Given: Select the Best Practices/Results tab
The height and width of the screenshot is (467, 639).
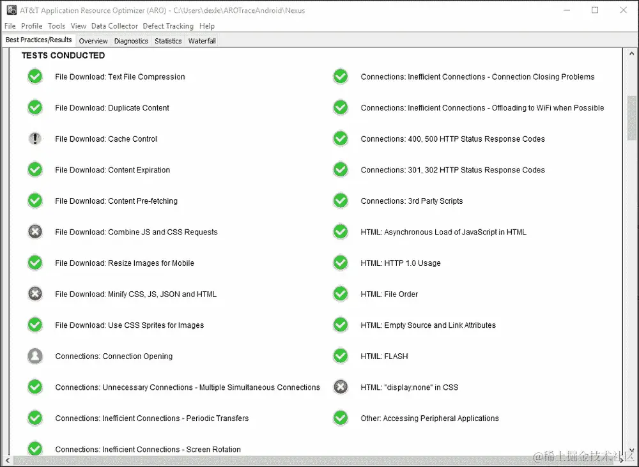Looking at the screenshot, I should 39,40.
